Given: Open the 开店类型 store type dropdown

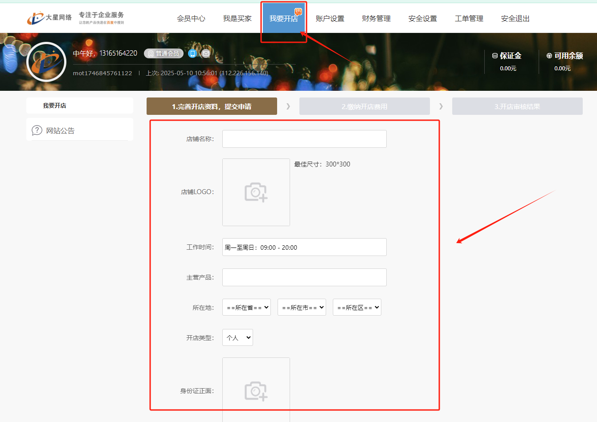Looking at the screenshot, I should (x=237, y=337).
